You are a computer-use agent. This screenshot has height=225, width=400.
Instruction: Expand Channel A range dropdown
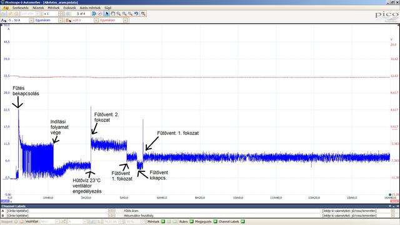[x=31, y=20]
